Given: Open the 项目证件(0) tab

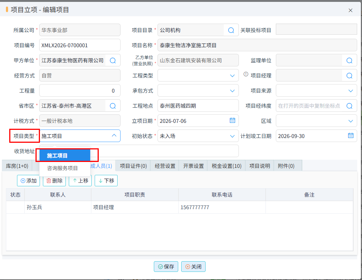Looking at the screenshot, I should tap(133, 166).
